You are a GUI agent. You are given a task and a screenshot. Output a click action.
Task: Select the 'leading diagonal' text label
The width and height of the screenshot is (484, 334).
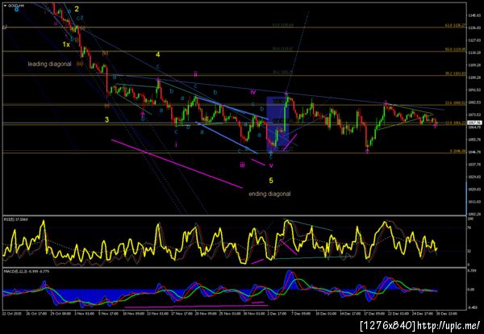[49, 64]
